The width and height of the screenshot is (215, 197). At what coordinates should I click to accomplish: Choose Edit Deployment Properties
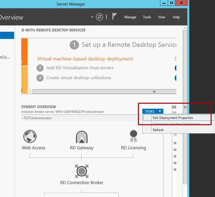[x=173, y=118]
